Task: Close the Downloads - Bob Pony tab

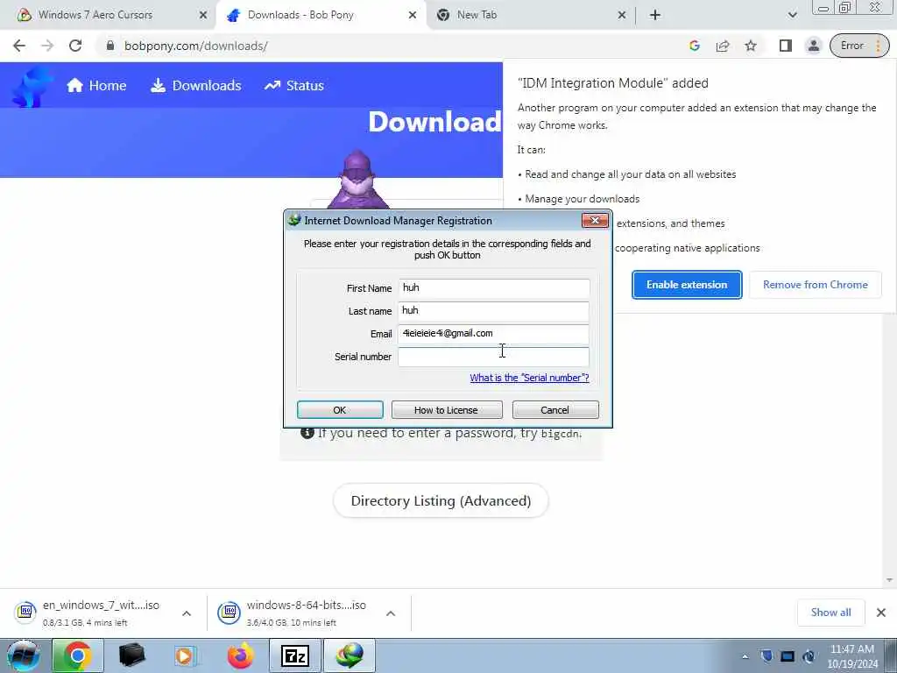Action: click(x=413, y=15)
